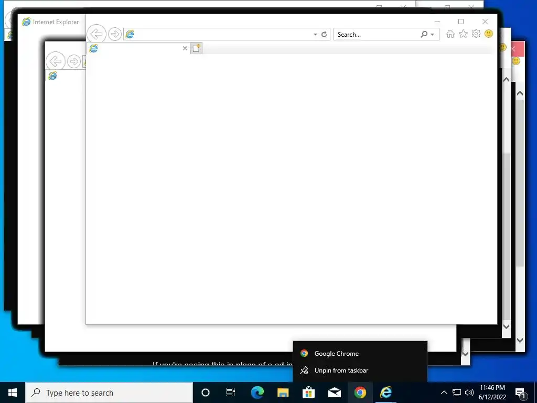Open a new tab in the front IE window
Screen dimensions: 537x403
pos(196,48)
